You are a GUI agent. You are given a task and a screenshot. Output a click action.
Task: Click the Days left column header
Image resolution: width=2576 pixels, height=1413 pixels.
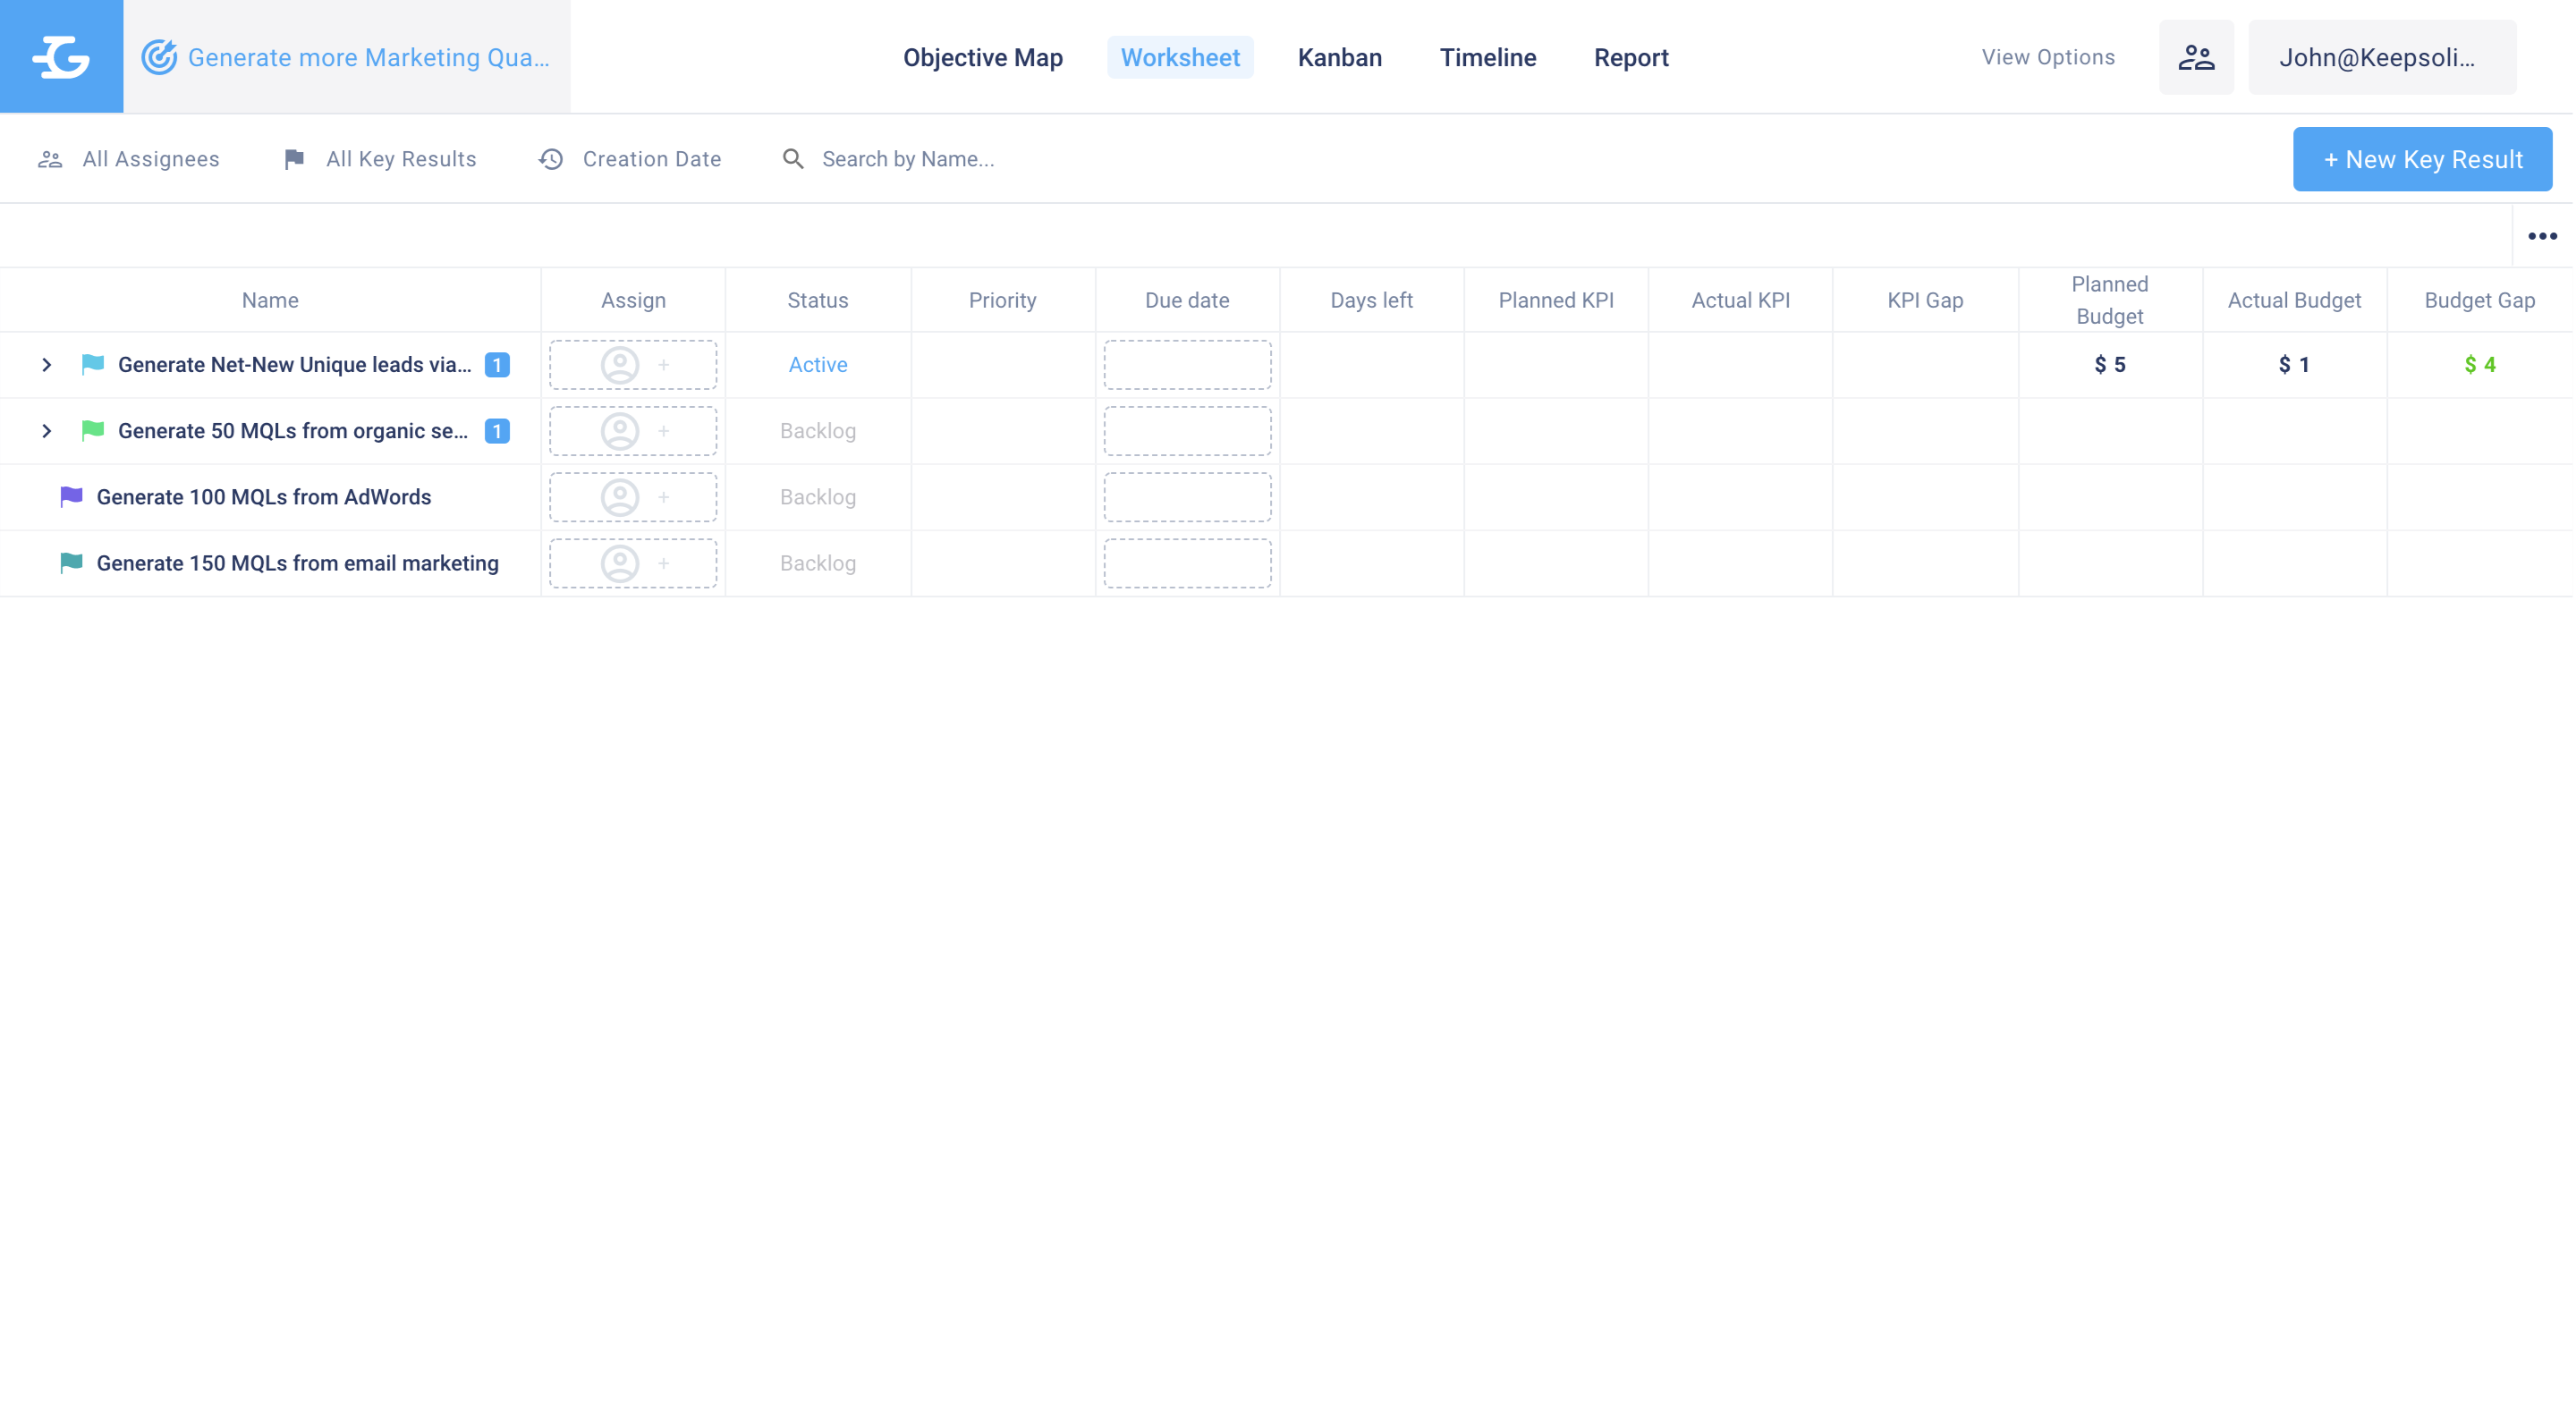tap(1371, 300)
